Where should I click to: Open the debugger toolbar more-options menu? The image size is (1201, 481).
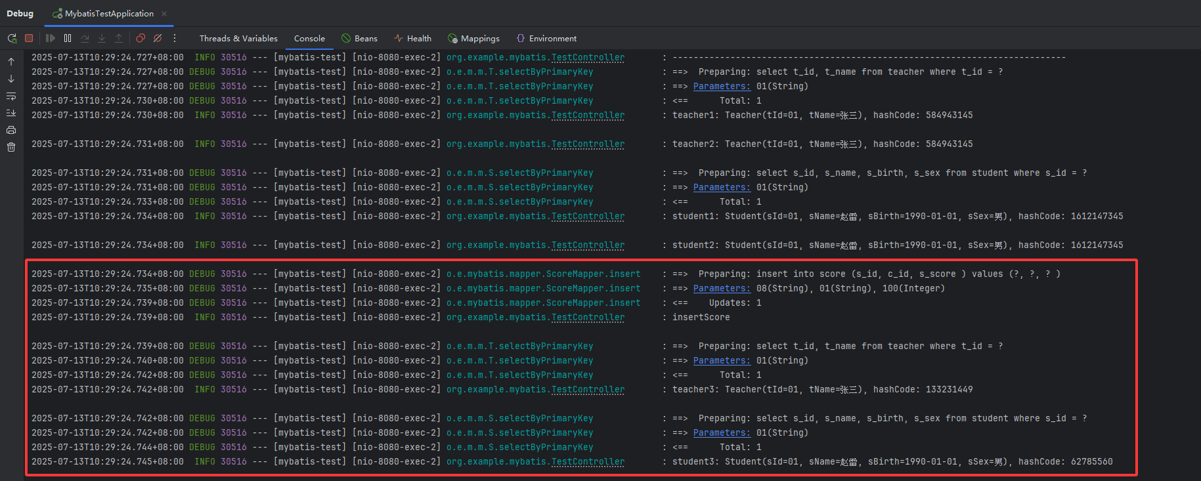(175, 38)
